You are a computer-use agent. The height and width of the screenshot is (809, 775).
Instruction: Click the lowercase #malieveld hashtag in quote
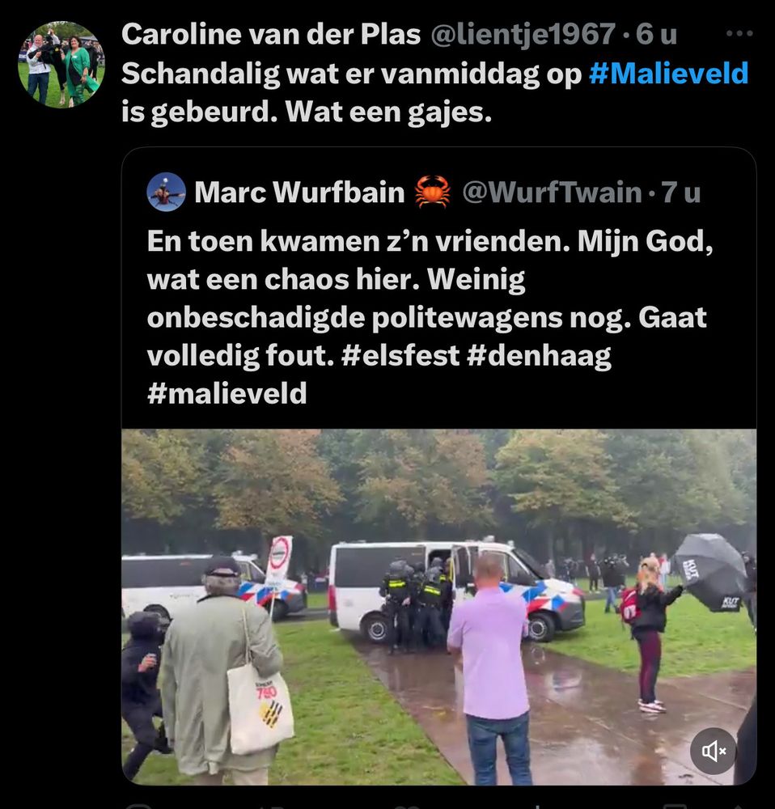[227, 393]
